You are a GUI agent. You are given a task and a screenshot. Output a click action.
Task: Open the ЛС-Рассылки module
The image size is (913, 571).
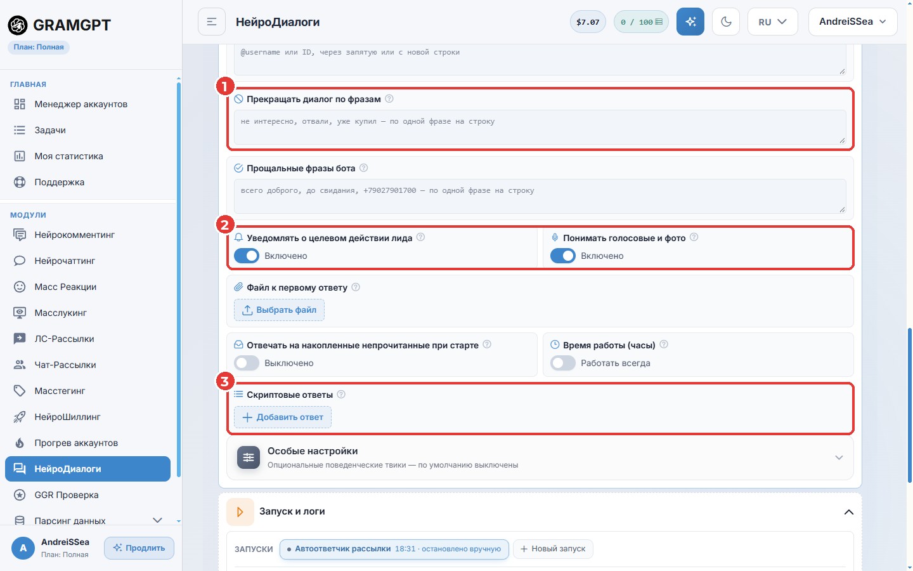click(x=87, y=339)
